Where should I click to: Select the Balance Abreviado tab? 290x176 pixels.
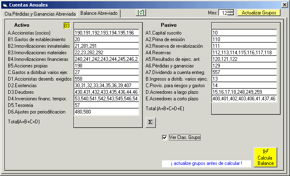pos(99,13)
